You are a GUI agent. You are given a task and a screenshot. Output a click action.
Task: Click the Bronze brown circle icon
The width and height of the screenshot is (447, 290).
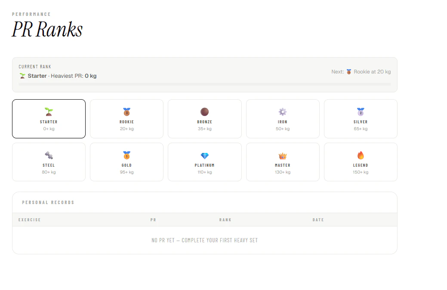pos(204,112)
